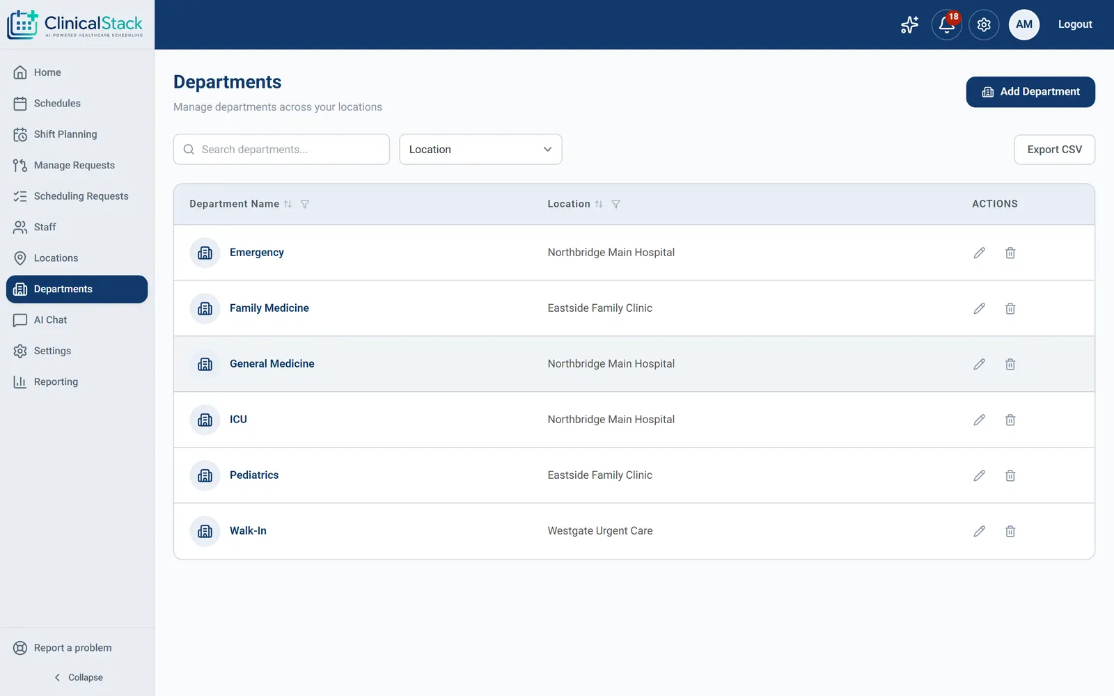The image size is (1114, 696).
Task: Open Manage Requests
Action: tap(77, 165)
